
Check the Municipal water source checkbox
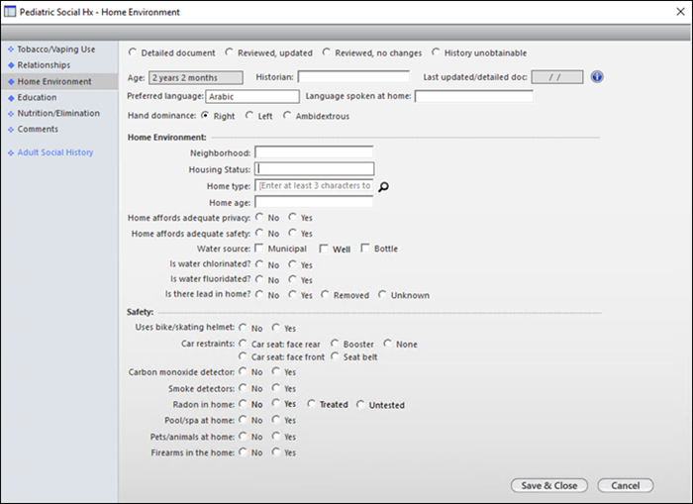[x=259, y=249]
